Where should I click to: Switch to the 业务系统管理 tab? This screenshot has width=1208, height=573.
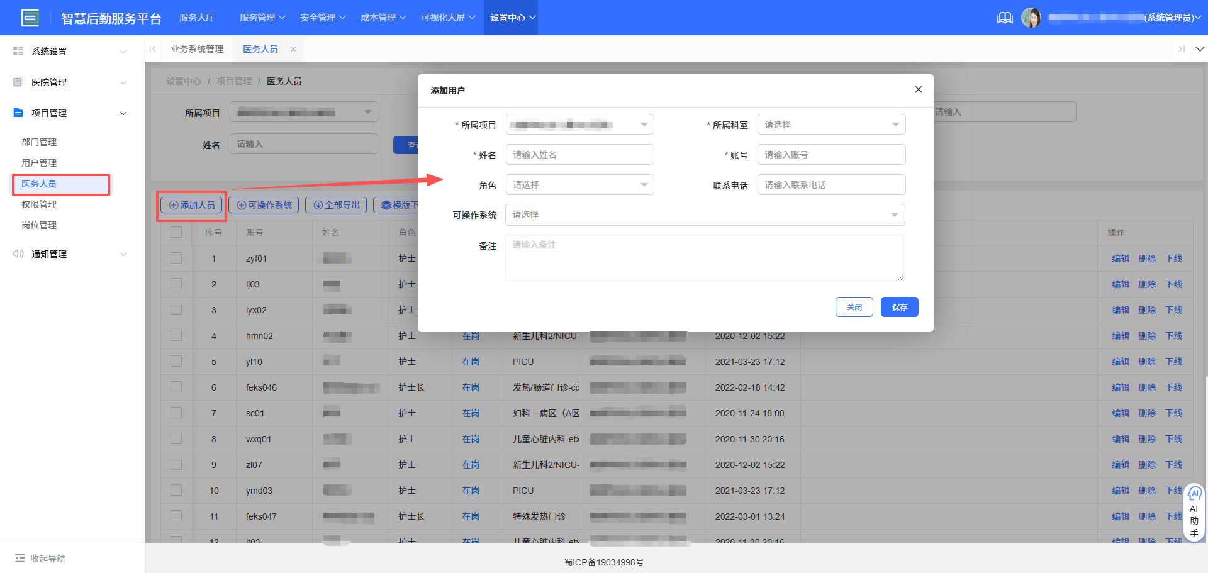[197, 49]
